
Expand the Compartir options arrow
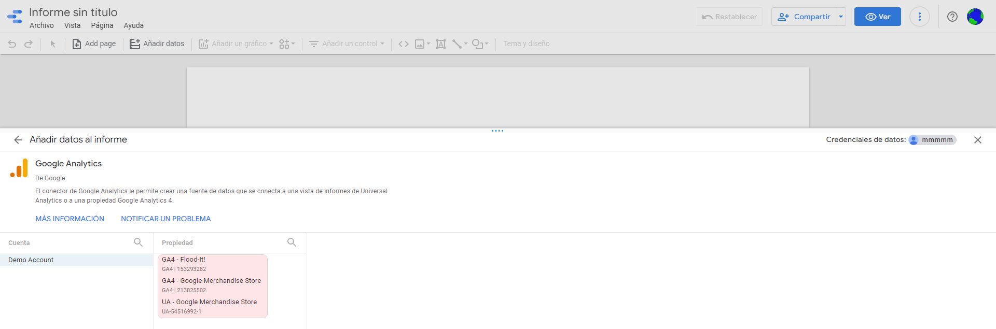click(x=841, y=17)
